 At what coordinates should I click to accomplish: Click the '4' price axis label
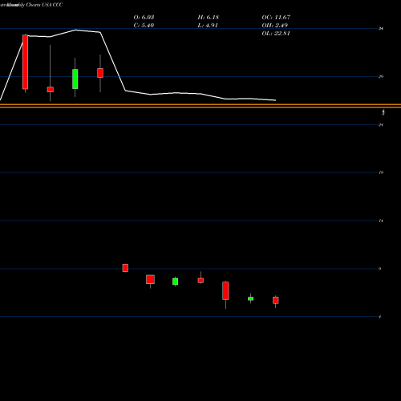point(380,317)
